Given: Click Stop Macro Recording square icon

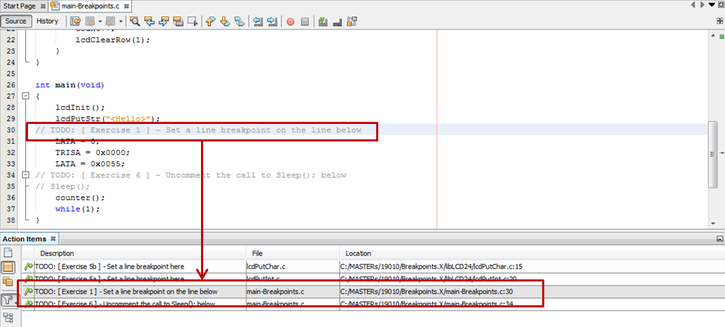Looking at the screenshot, I should [x=305, y=21].
